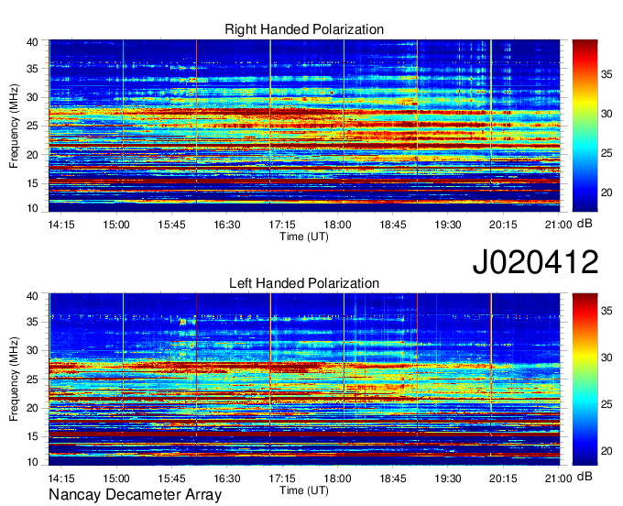Click the 14:15 time tick of Left Handed plot

(61, 478)
